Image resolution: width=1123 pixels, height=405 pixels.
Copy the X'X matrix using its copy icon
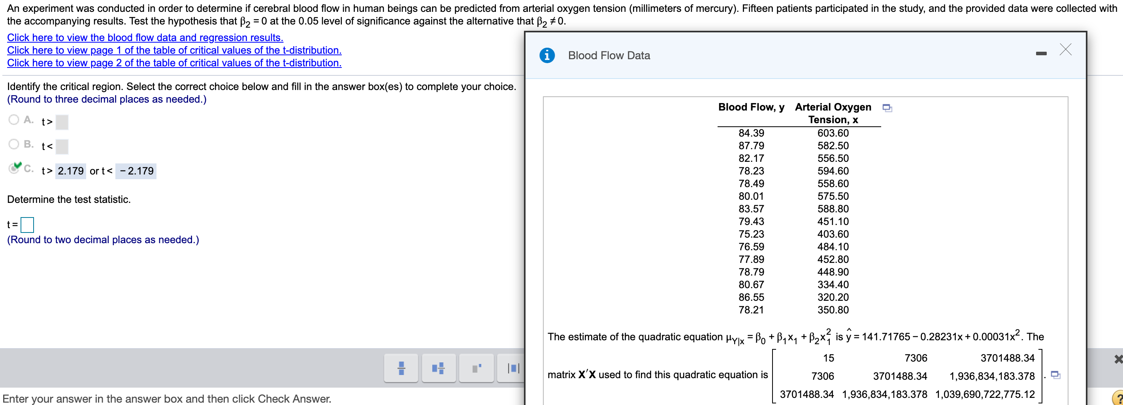tap(1055, 375)
